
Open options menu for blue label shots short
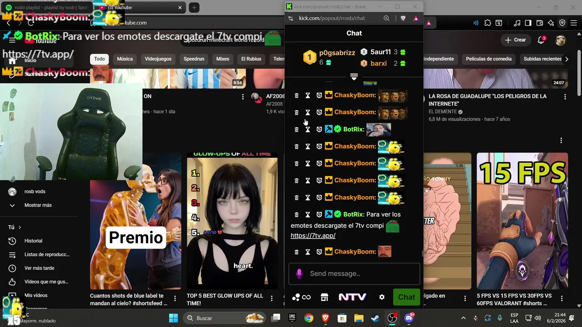tap(175, 298)
